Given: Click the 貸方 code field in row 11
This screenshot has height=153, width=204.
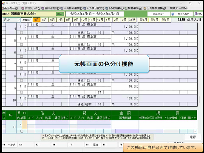Looking at the screenshot, I should pyautogui.click(x=73, y=122).
